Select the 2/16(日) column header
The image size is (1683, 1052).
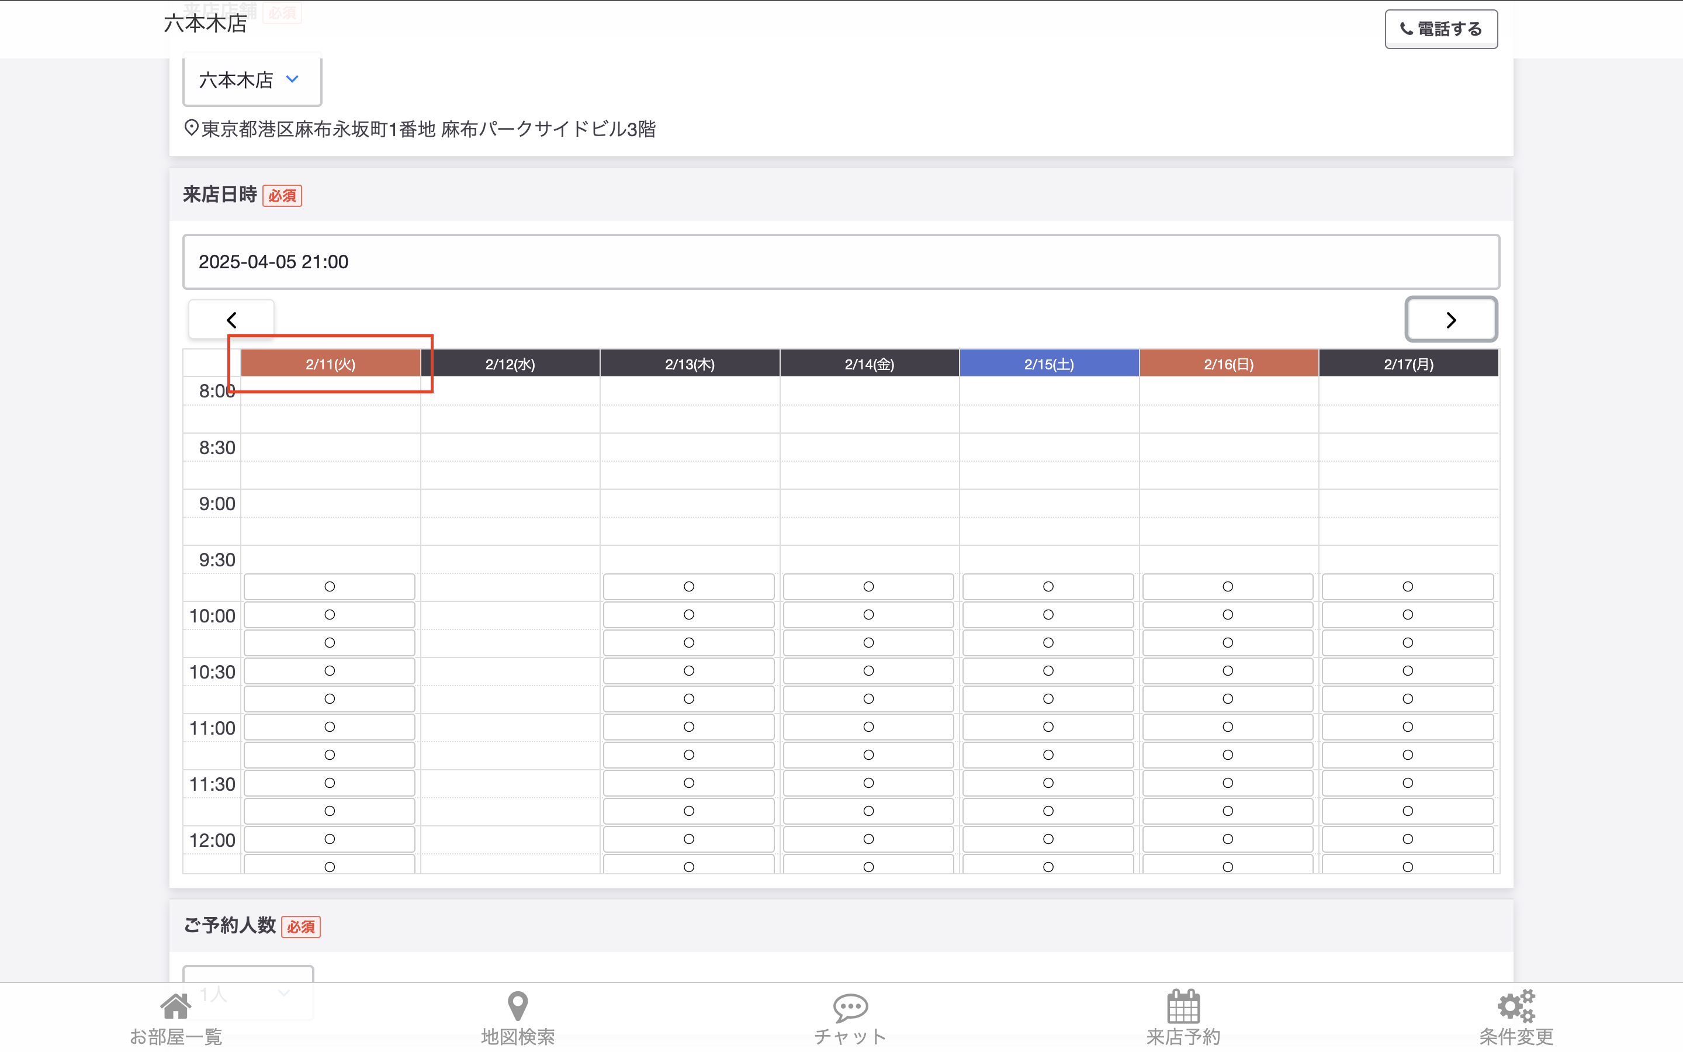(x=1229, y=364)
